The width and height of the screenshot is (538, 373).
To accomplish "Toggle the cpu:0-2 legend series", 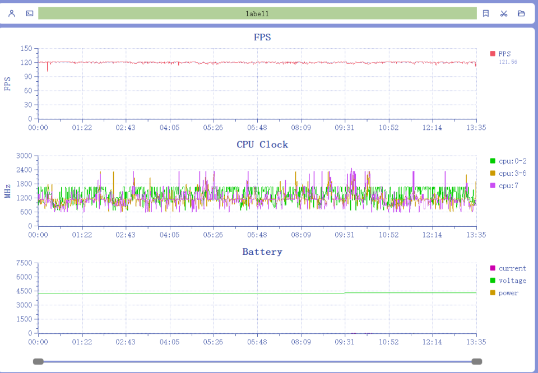I will [508, 161].
